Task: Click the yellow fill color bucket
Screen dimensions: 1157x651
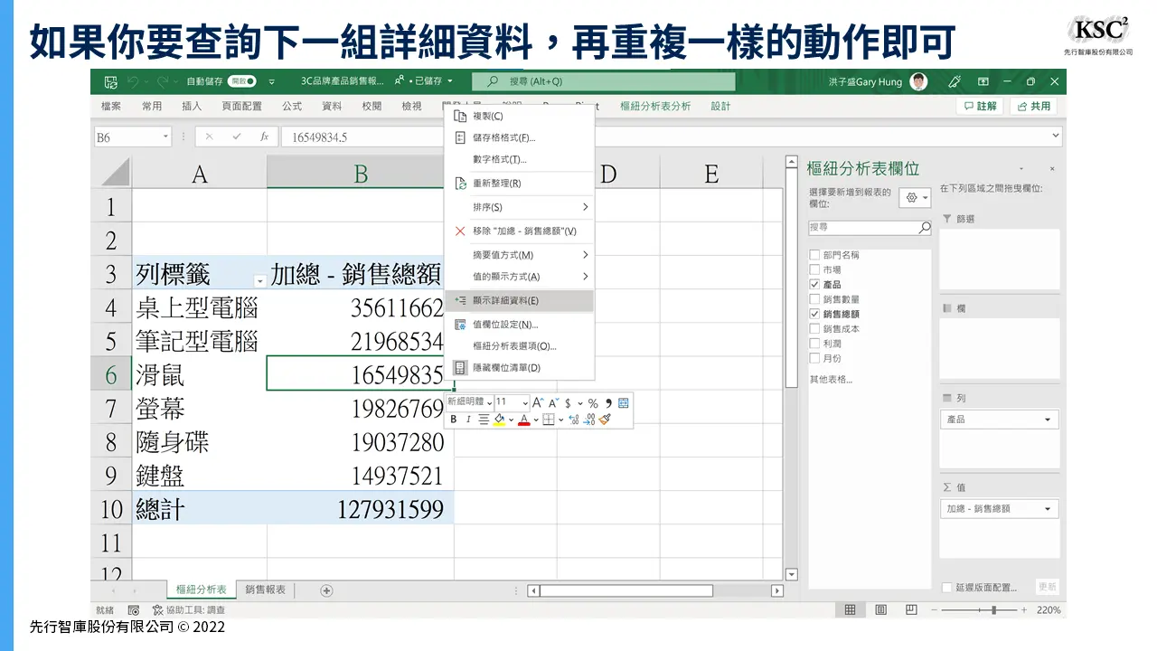Action: point(499,420)
